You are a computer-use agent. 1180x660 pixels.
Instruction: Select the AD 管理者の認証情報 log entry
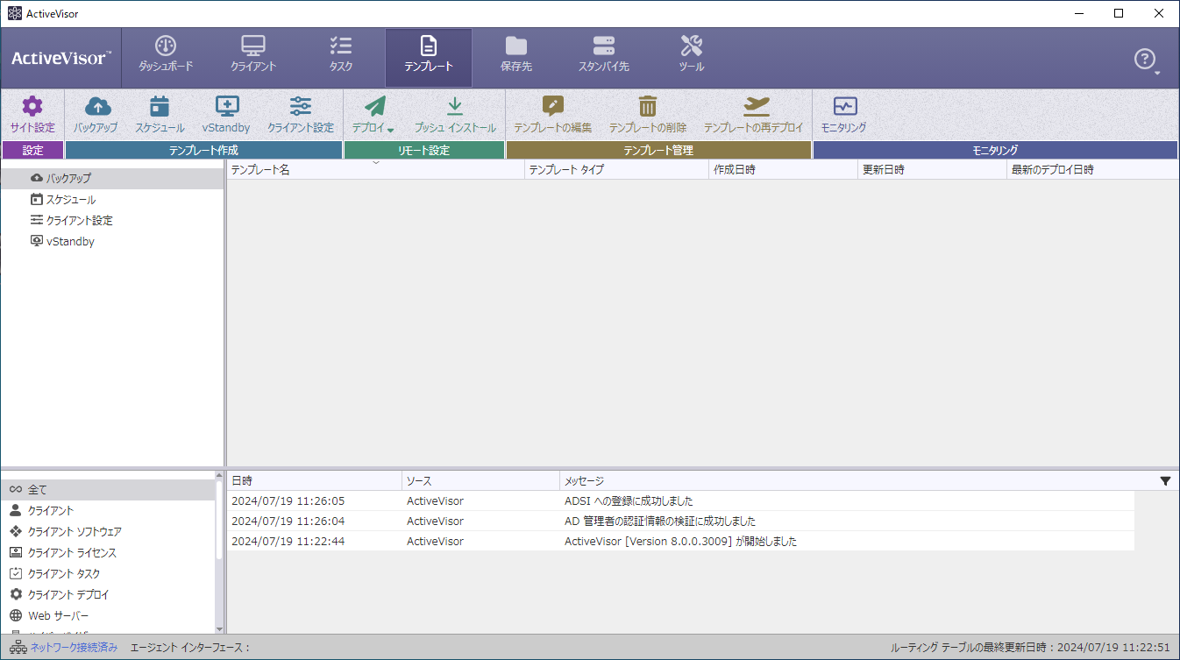[680, 521]
